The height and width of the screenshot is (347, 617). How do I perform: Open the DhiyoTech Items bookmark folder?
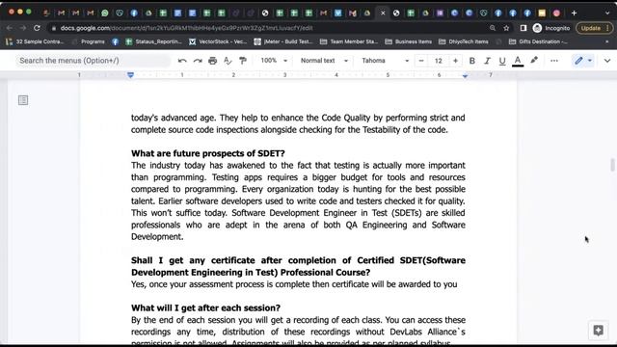[x=464, y=41]
